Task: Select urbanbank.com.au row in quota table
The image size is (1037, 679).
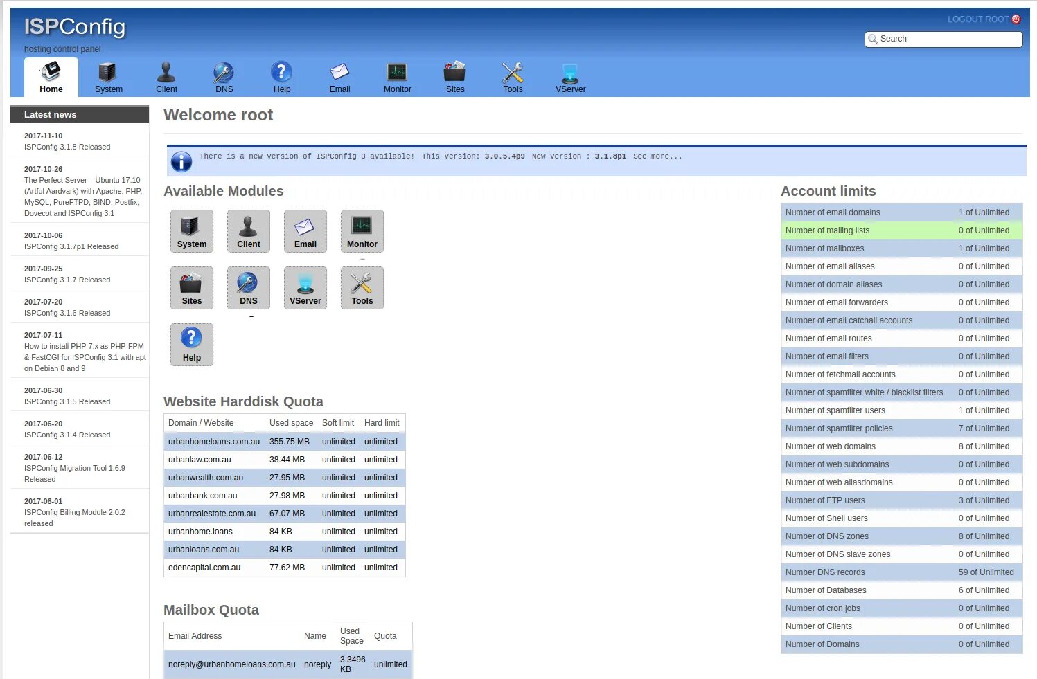Action: 285,496
